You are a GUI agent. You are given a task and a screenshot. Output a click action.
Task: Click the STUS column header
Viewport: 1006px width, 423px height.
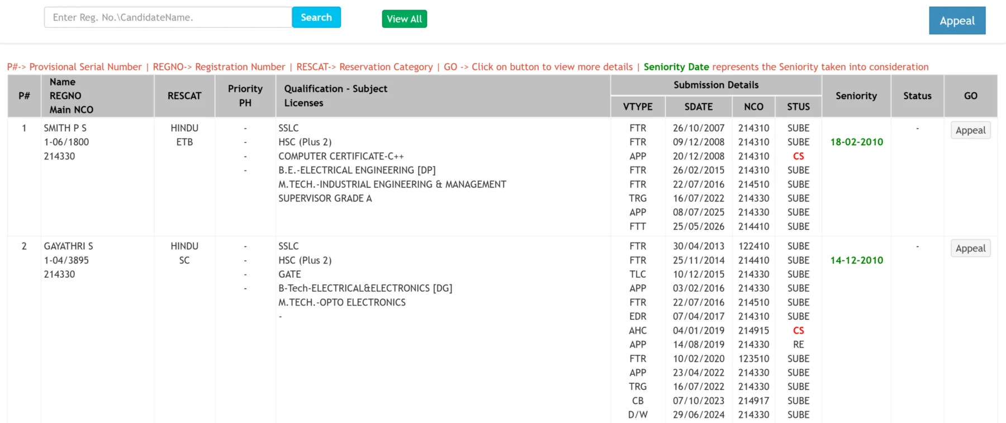(x=798, y=106)
